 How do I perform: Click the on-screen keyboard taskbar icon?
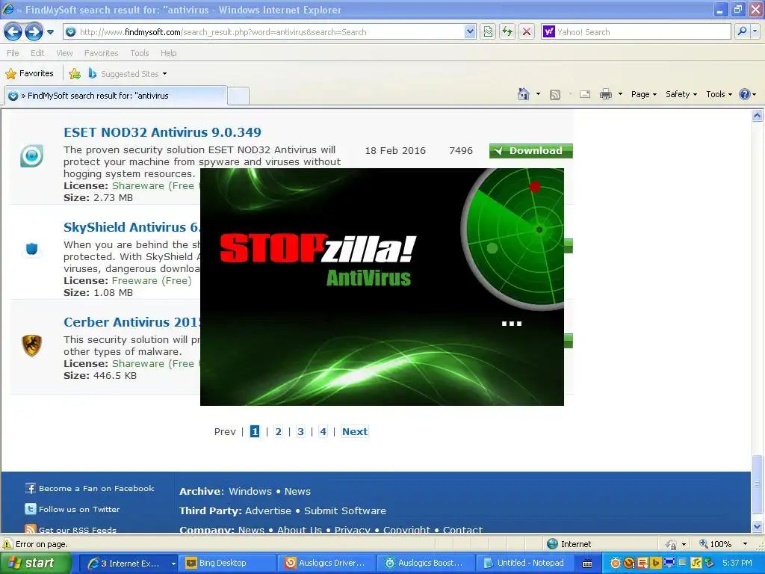(x=587, y=564)
